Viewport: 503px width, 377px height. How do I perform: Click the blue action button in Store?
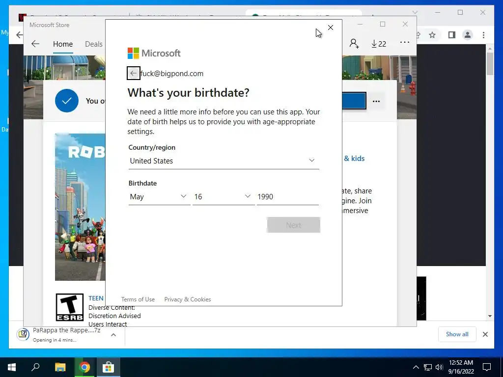(354, 101)
